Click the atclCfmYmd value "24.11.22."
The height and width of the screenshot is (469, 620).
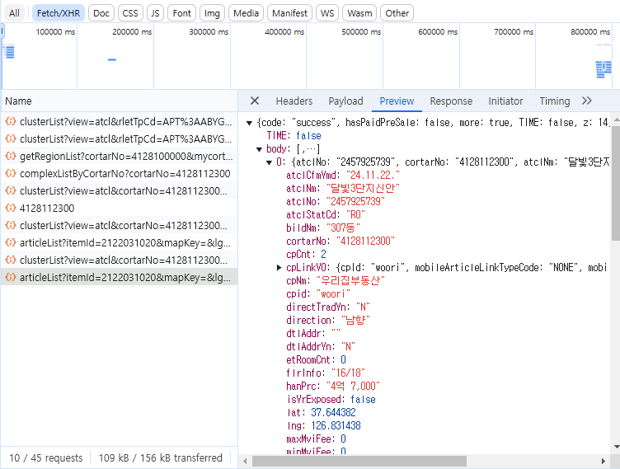click(x=373, y=176)
